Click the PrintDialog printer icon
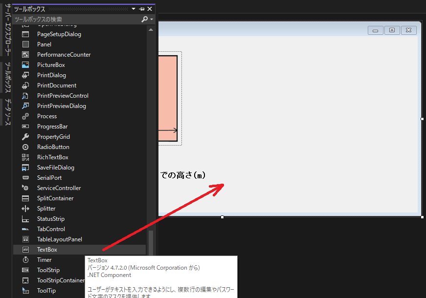The image size is (426, 298). (x=25, y=75)
